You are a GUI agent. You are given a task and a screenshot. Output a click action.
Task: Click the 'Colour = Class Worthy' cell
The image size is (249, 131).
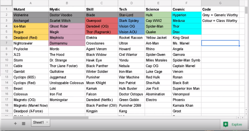click(x=220, y=21)
